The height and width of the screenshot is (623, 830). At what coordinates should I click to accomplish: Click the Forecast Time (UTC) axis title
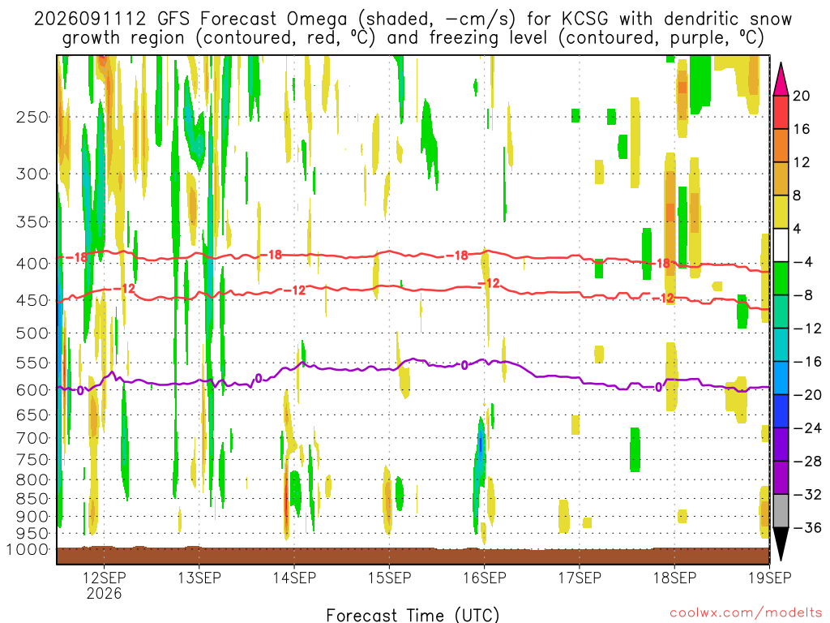point(413,615)
